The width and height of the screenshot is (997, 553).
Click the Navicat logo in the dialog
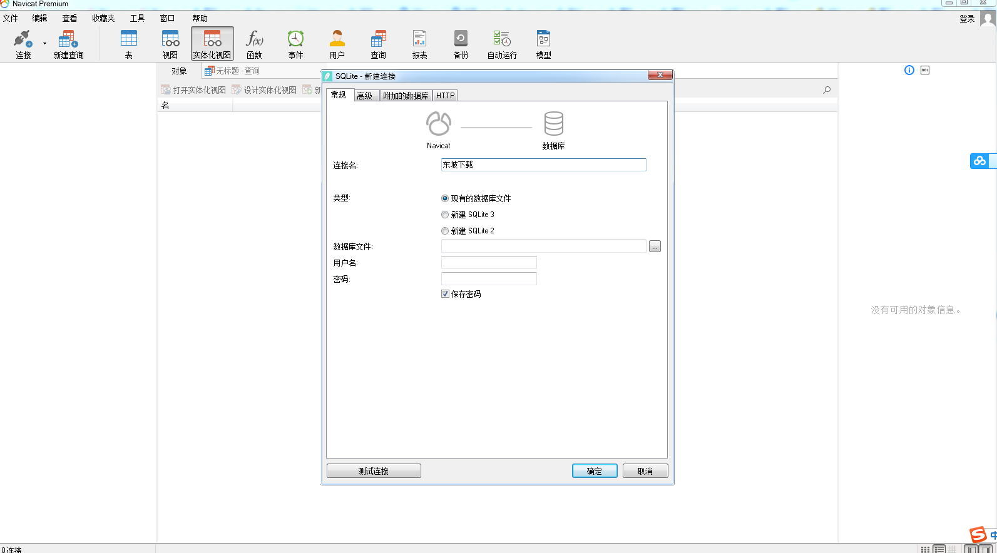(438, 123)
